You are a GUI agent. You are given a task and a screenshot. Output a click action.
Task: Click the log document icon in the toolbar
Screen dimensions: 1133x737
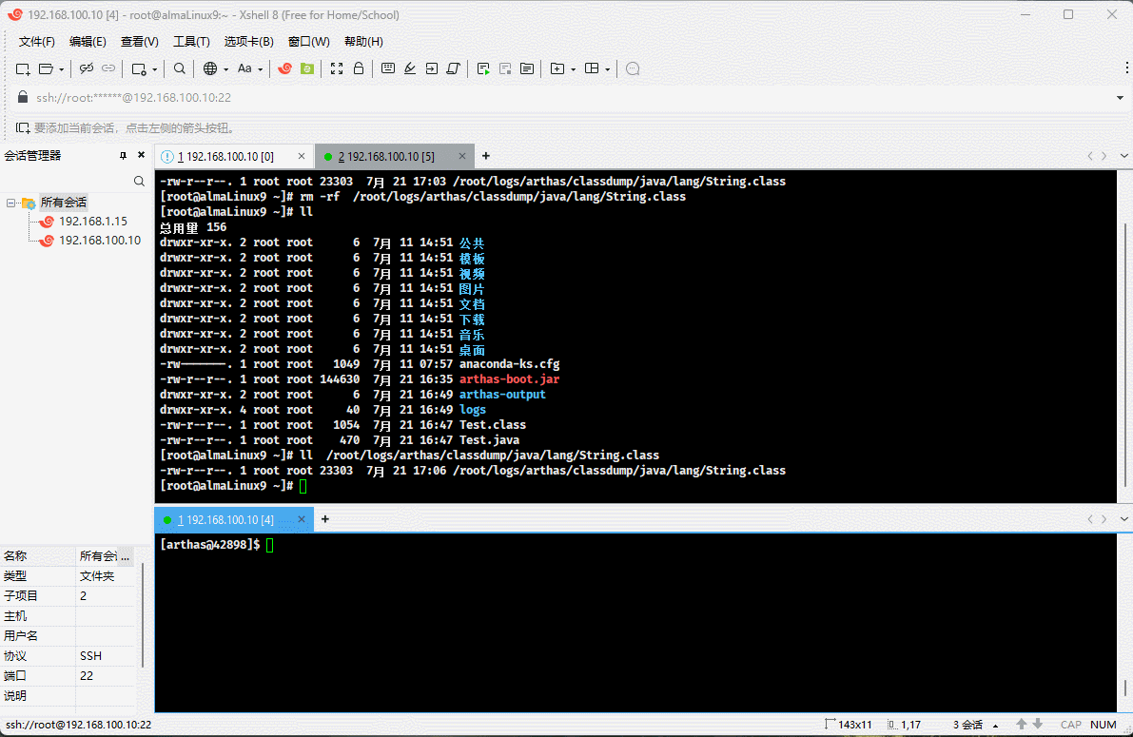point(527,68)
